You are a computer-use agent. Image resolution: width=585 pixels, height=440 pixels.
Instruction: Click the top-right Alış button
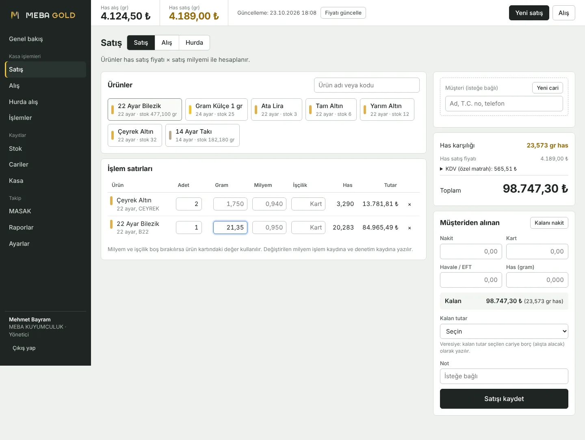pos(563,13)
